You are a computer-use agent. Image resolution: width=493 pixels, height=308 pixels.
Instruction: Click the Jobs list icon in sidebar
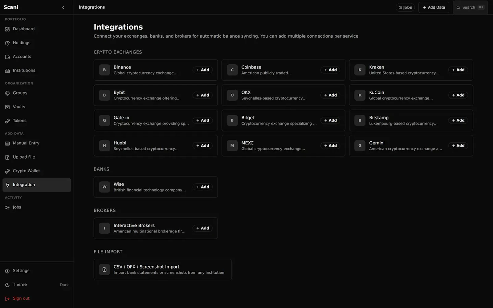7,208
